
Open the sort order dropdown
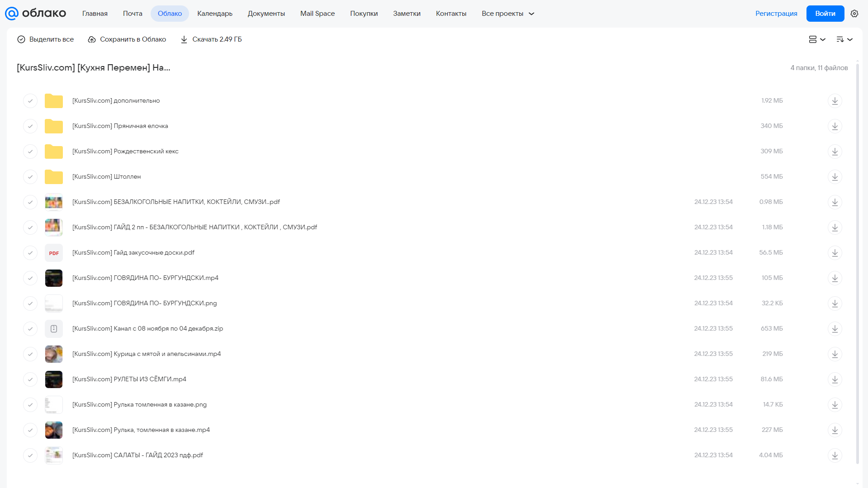click(x=844, y=39)
